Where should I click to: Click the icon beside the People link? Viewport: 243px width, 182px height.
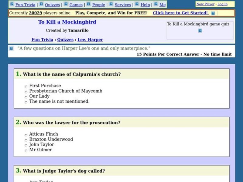coord(88,4)
